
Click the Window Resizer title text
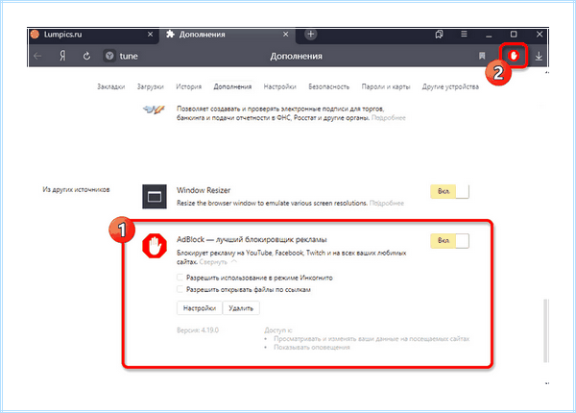click(204, 190)
